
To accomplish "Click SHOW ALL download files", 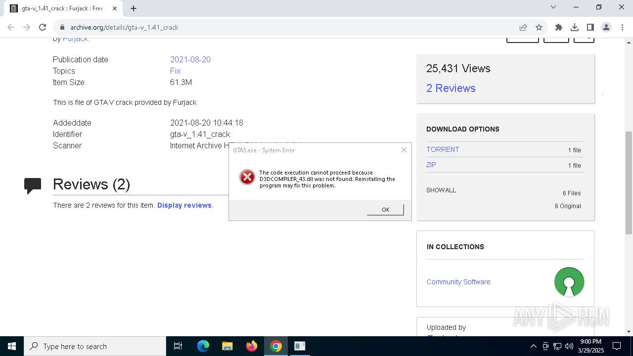I will click(441, 190).
